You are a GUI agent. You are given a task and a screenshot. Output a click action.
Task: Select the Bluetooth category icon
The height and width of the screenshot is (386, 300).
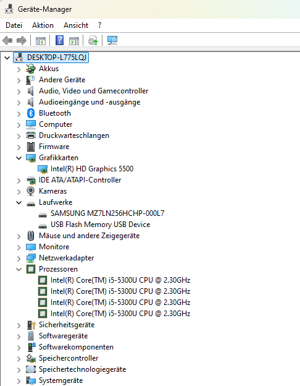(31, 113)
